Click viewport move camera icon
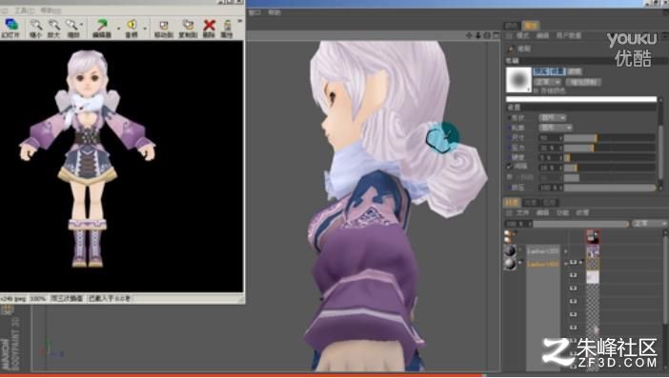This screenshot has height=378, width=669. [469, 35]
